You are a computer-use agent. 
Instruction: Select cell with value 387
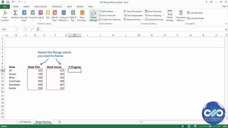click(55, 85)
